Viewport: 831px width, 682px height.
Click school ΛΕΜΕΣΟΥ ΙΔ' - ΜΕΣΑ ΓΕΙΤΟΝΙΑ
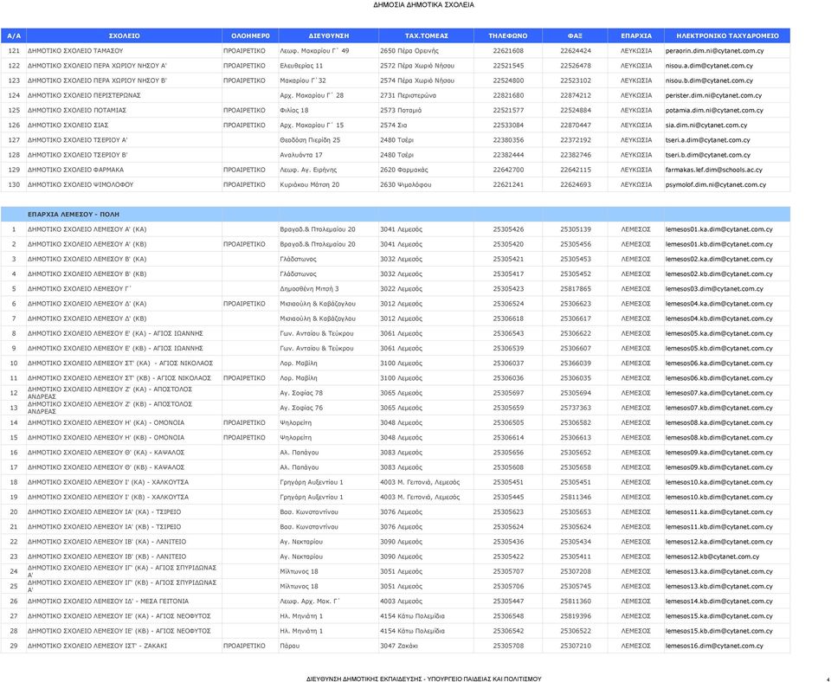click(x=108, y=601)
